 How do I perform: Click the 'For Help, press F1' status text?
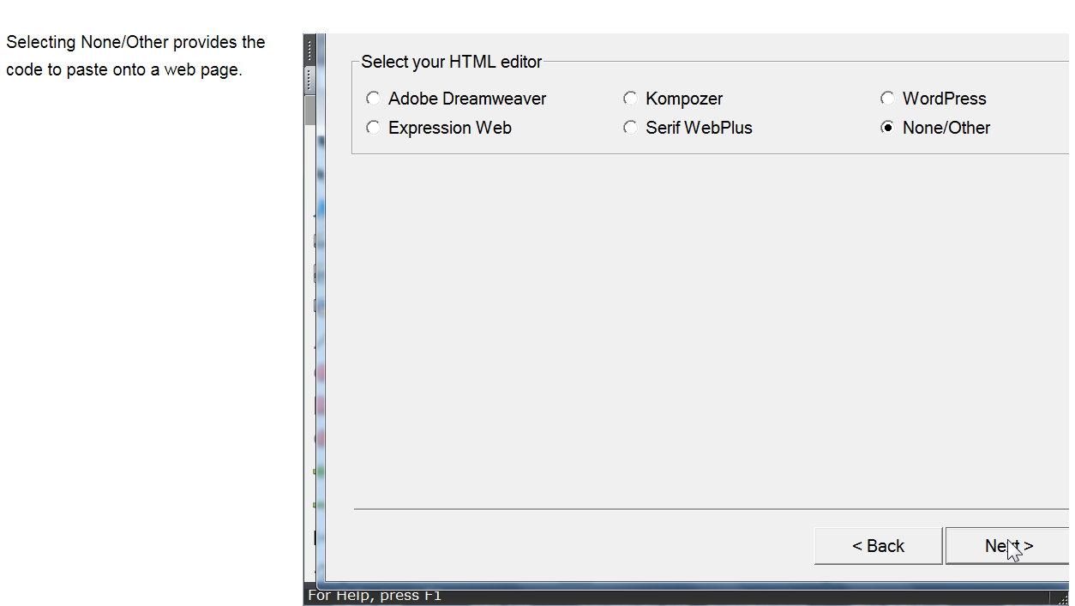375,596
